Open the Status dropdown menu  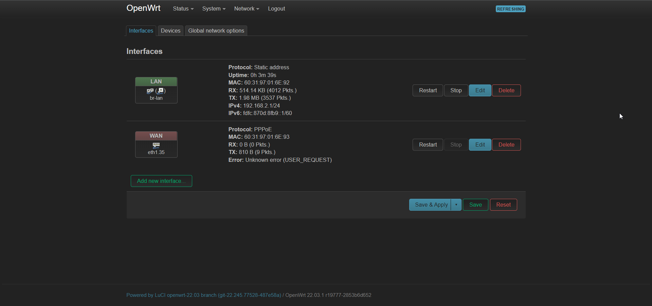click(183, 9)
